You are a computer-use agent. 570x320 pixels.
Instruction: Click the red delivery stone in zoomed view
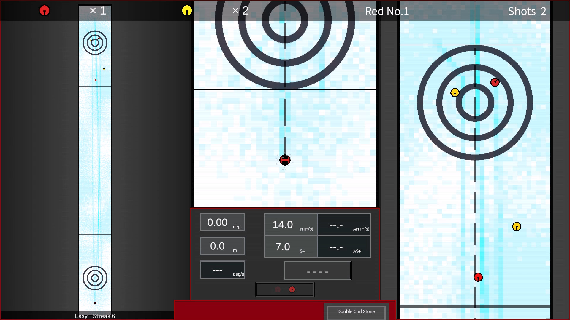point(285,160)
